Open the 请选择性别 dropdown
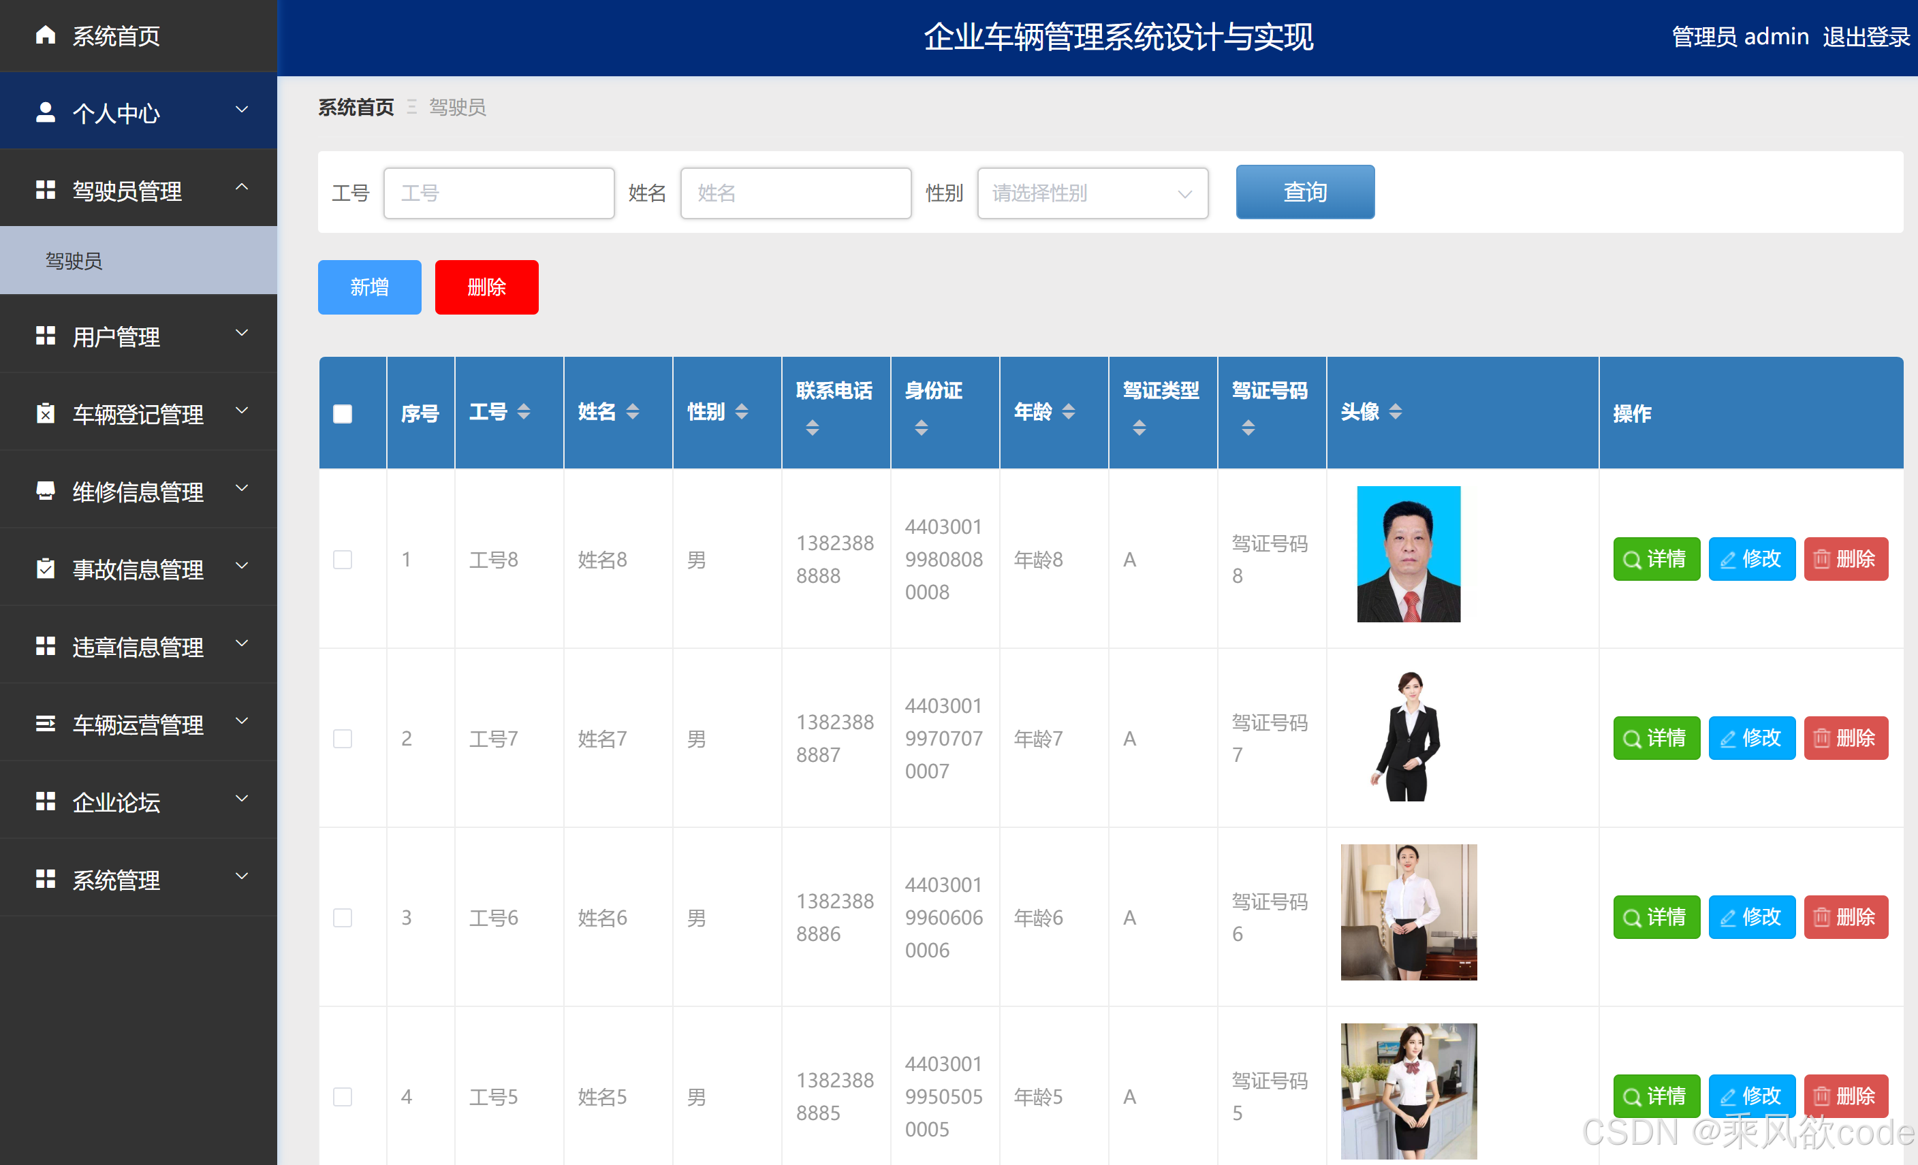 [x=1092, y=193]
